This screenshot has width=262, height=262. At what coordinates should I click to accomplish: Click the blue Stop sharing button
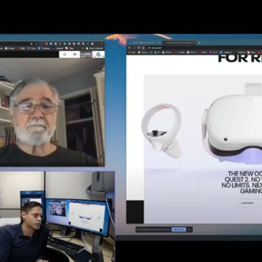[x=178, y=229]
